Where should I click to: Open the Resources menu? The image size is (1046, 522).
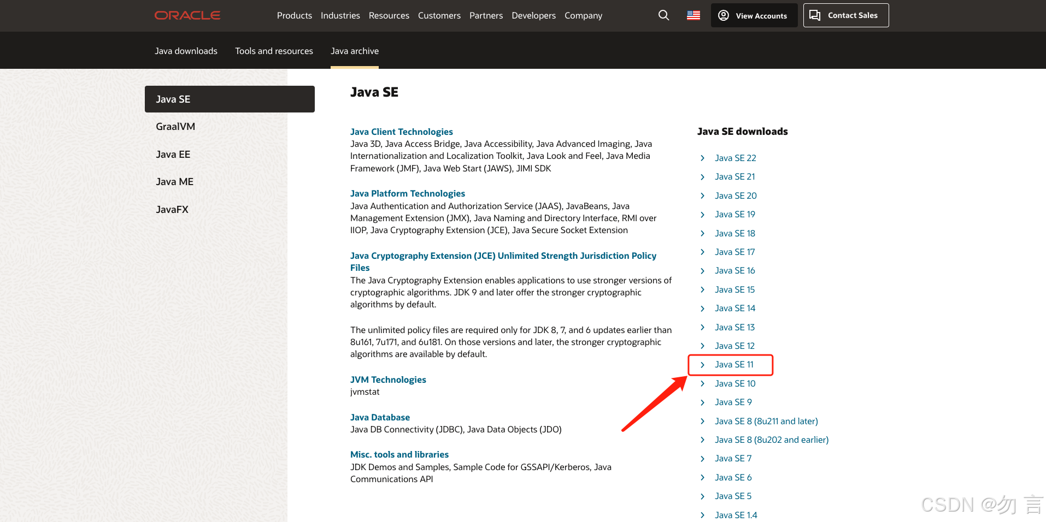coord(389,15)
